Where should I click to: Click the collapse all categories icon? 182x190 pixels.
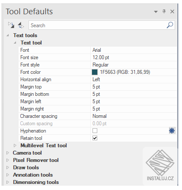click(21, 25)
